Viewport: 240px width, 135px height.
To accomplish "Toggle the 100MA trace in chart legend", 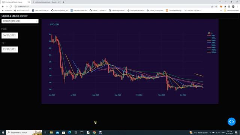I will tap(212, 50).
